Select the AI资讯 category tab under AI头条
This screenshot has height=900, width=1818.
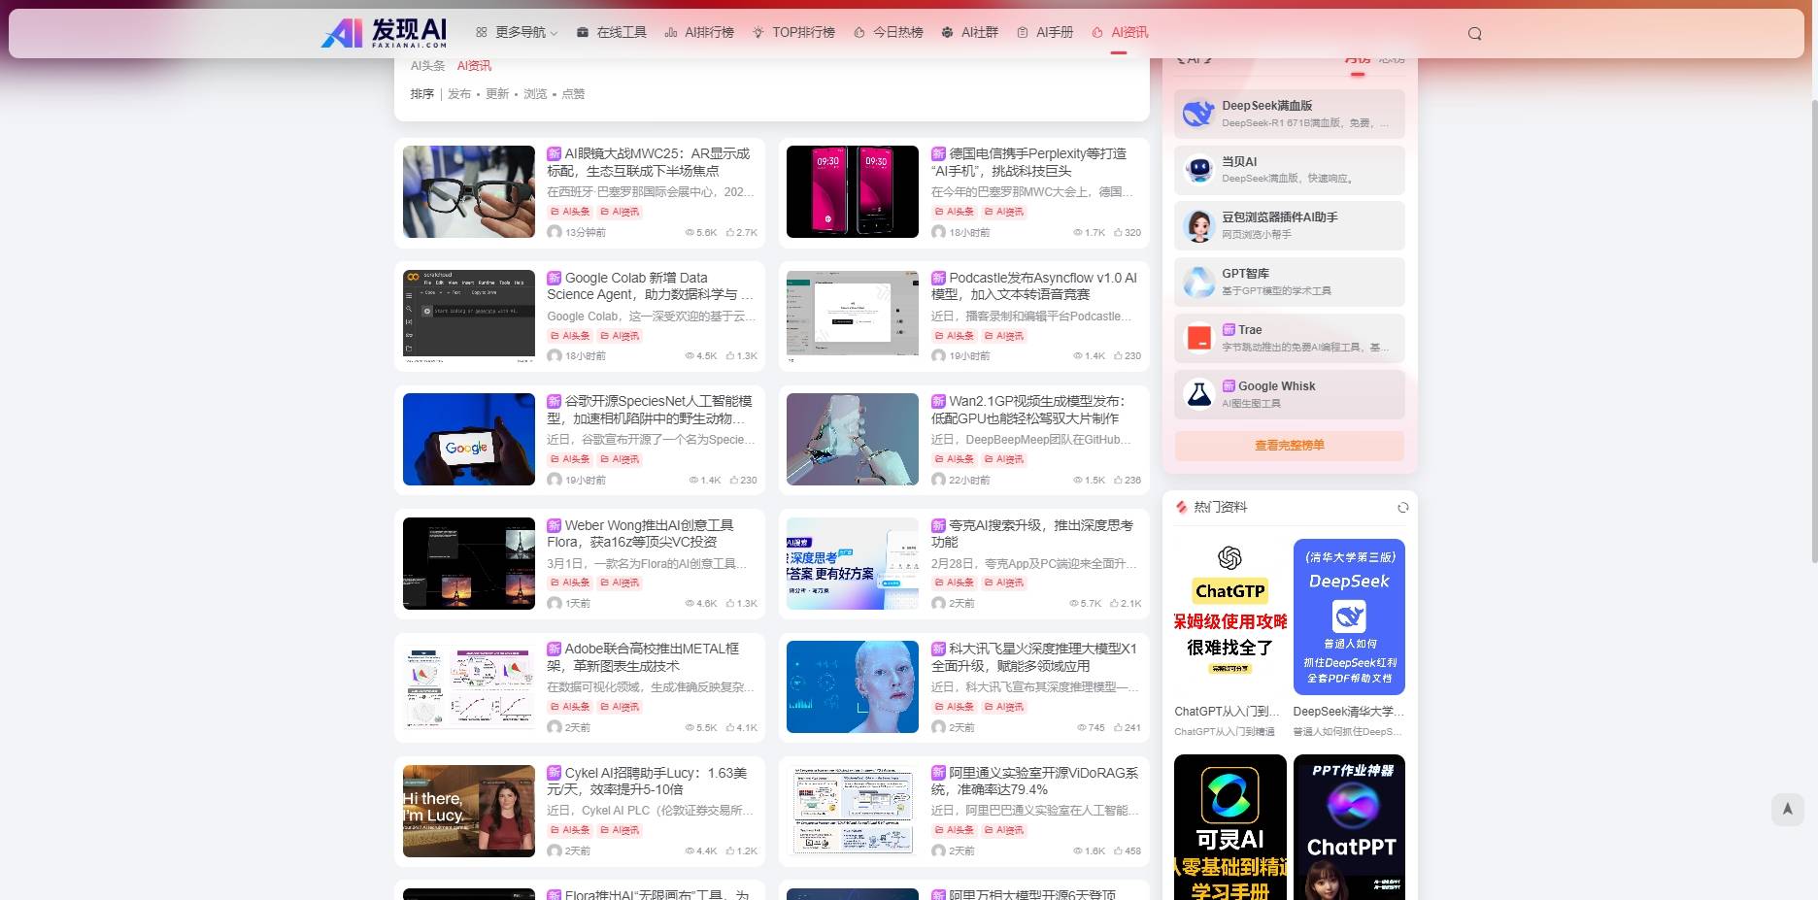474,66
